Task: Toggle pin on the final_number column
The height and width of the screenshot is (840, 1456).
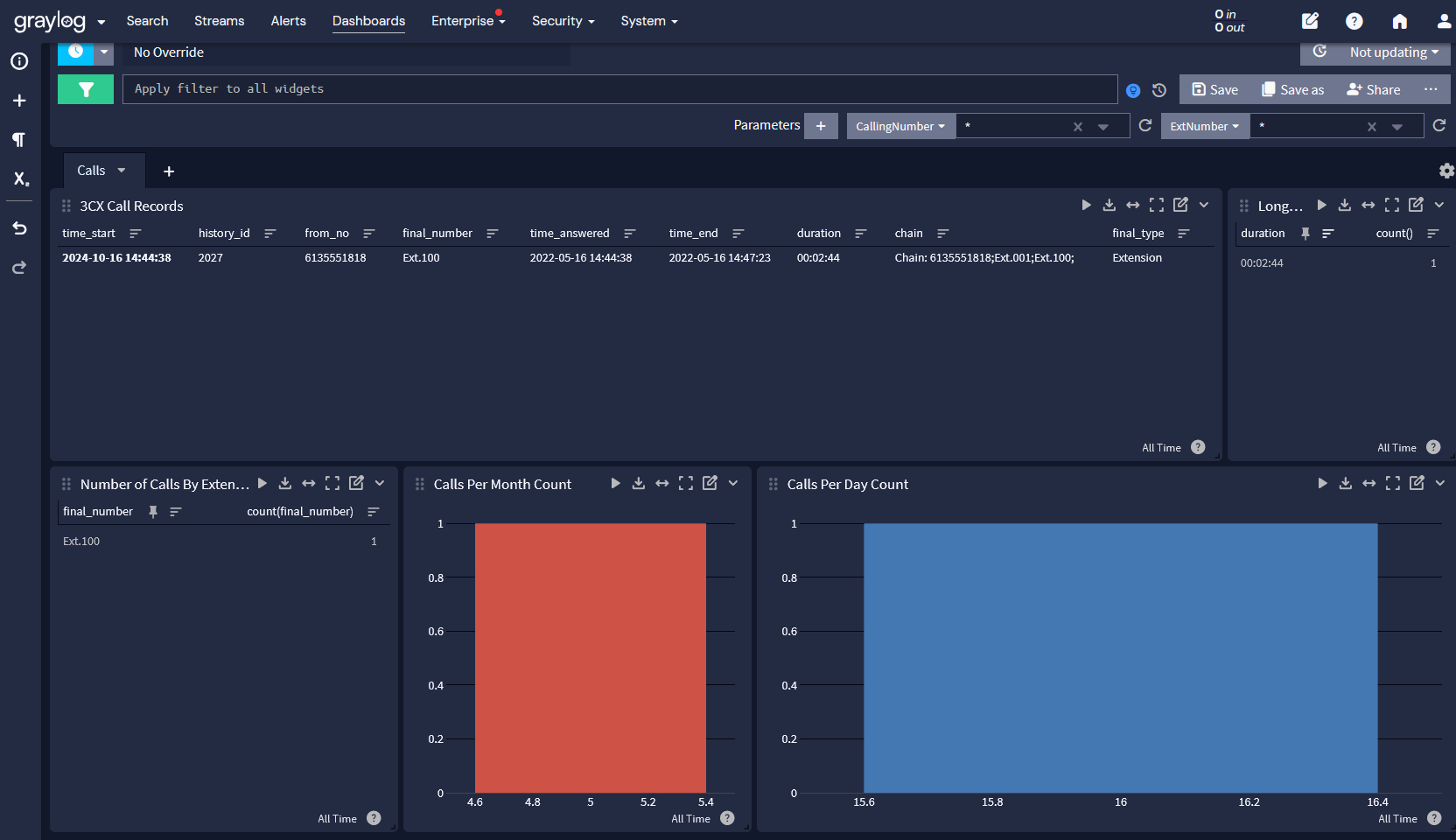Action: click(153, 512)
